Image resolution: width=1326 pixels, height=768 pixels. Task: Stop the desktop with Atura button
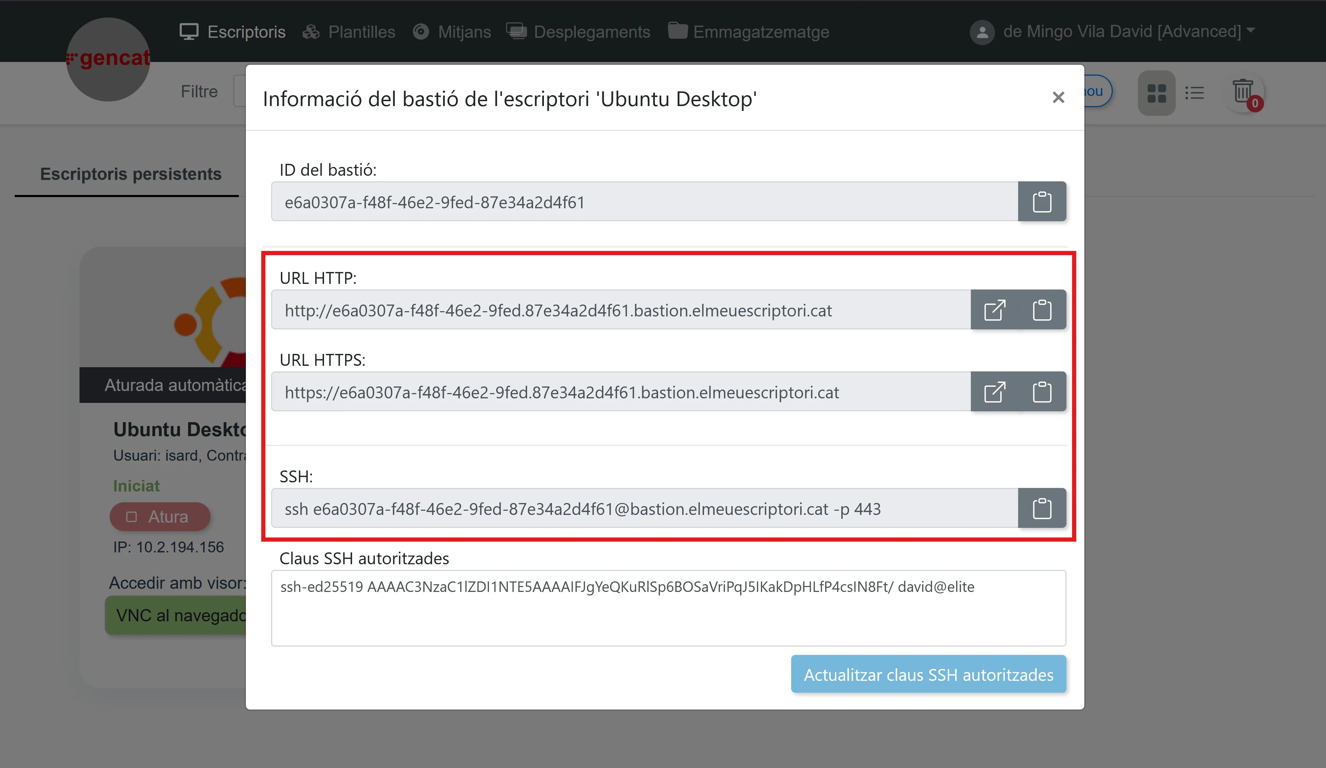click(159, 517)
